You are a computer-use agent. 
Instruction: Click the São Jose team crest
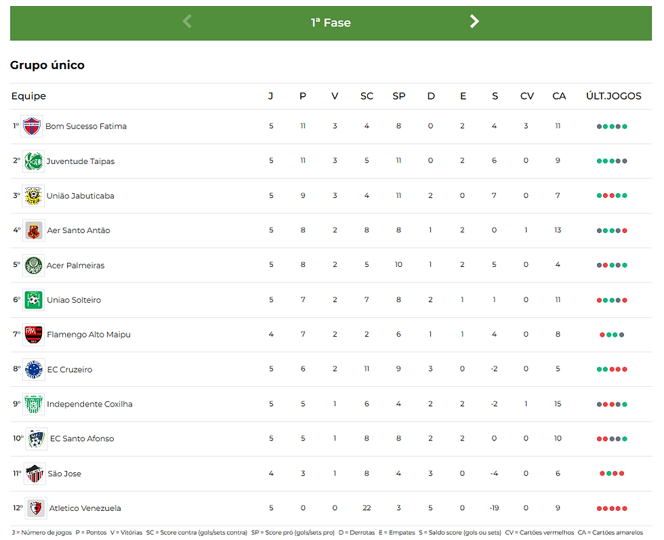34,474
